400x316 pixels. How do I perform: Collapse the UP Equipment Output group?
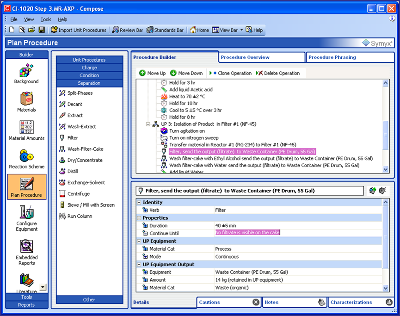139,265
